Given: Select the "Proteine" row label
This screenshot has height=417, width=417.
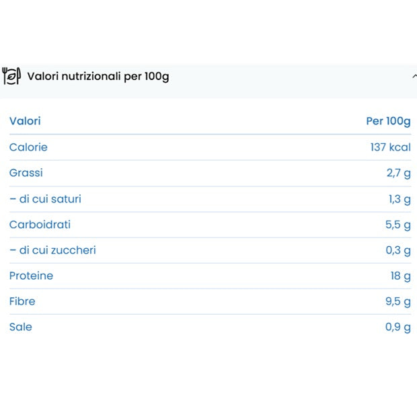Looking at the screenshot, I should (31, 276).
